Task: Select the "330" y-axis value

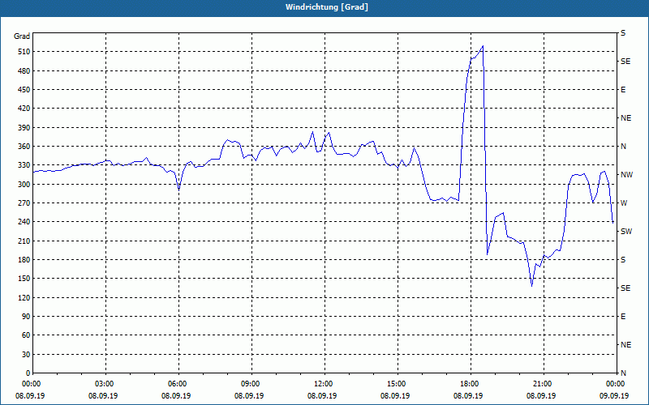Action: [x=24, y=165]
